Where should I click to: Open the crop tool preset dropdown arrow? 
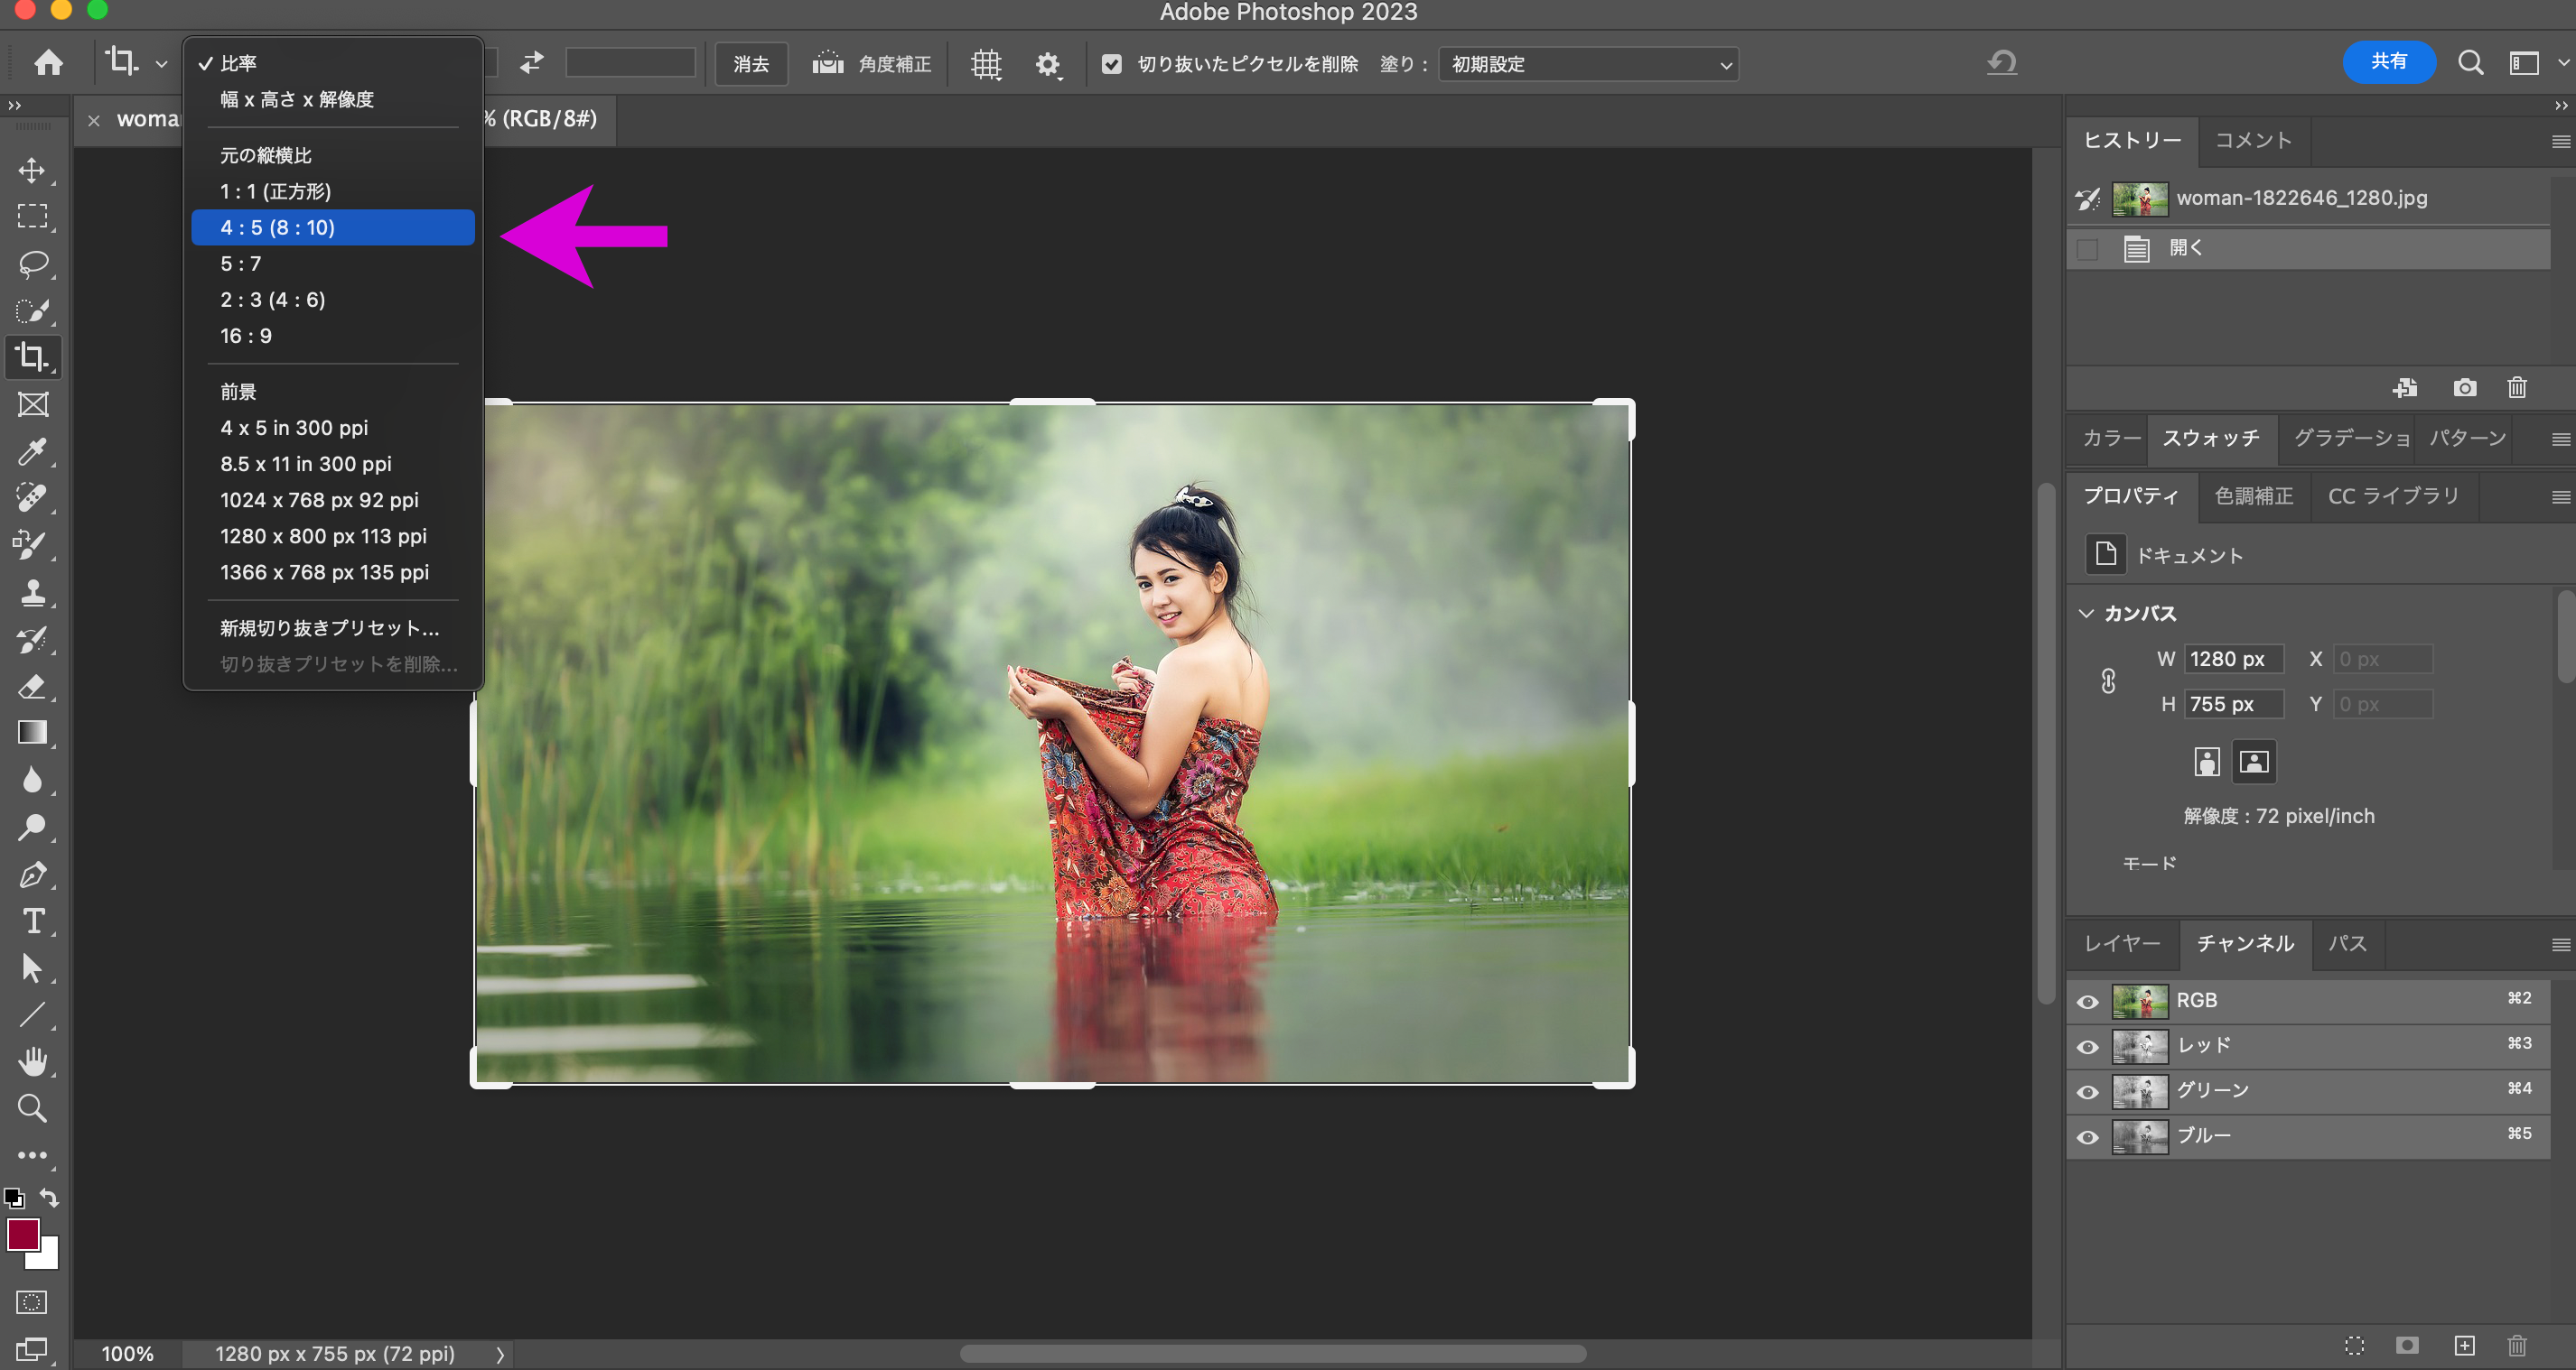pos(160,62)
